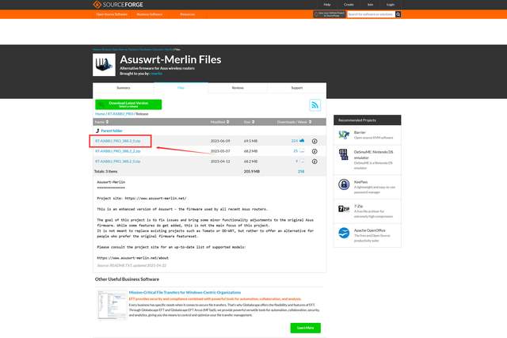Click the Apache OpenOffice icon
Screen dimensions: 507x338
pyautogui.click(x=344, y=233)
